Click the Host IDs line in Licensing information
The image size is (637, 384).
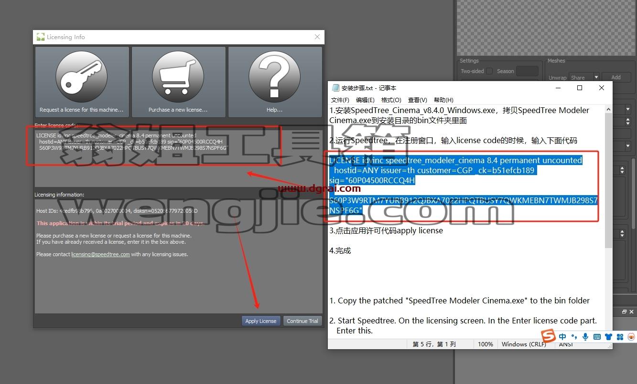tap(117, 211)
